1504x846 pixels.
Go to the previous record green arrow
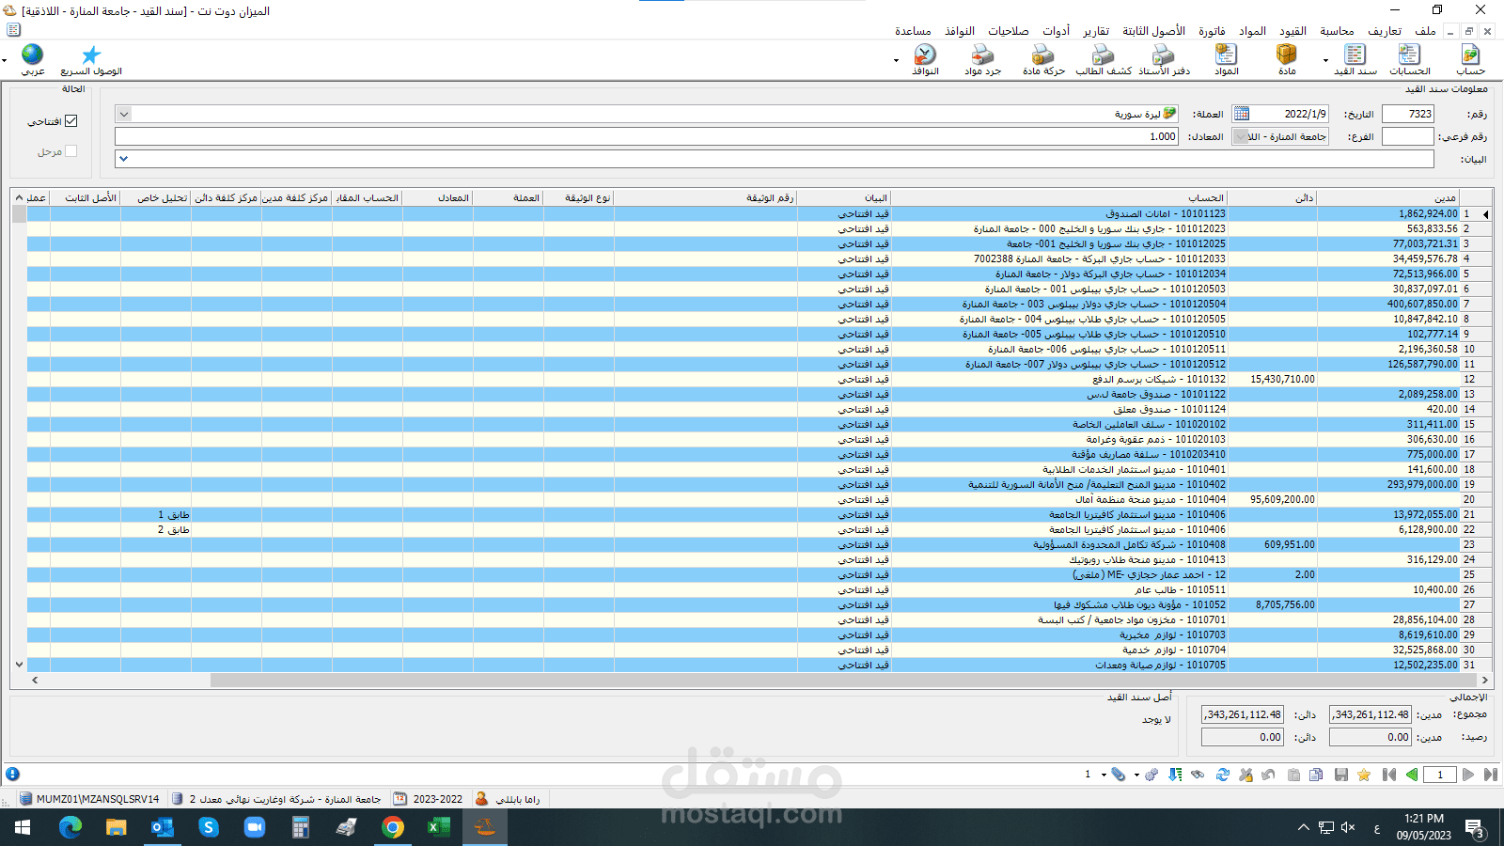pos(1411,775)
